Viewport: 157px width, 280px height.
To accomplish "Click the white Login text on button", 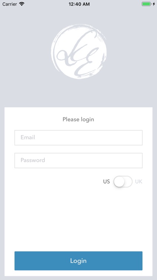I will tap(78, 261).
